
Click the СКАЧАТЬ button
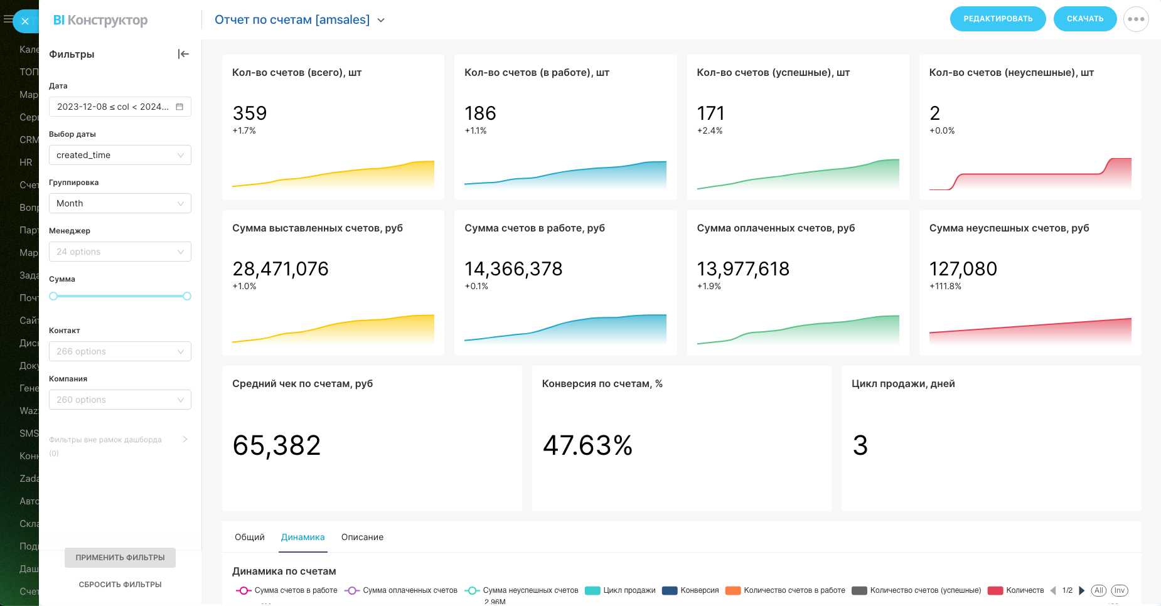pos(1084,19)
